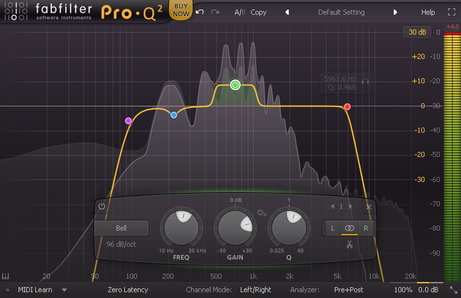The image size is (461, 298).
Task: Click the FabFilter logo icon
Action: (16, 11)
